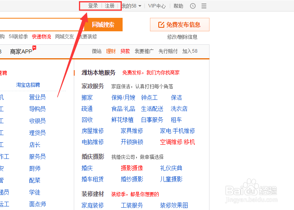
Task: Open the 鲜花绿植 link
Action: point(122,120)
